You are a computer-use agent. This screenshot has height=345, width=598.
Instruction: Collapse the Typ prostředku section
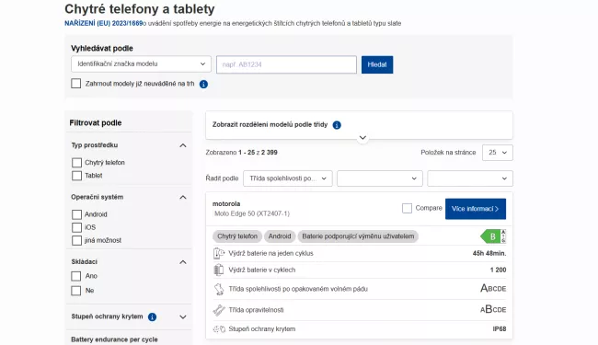pos(183,145)
